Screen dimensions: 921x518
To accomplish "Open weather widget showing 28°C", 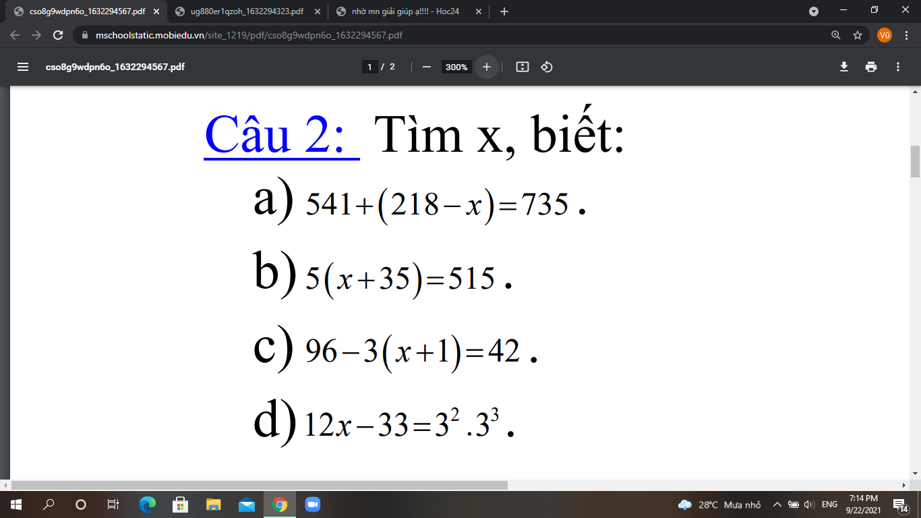I will coord(719,505).
